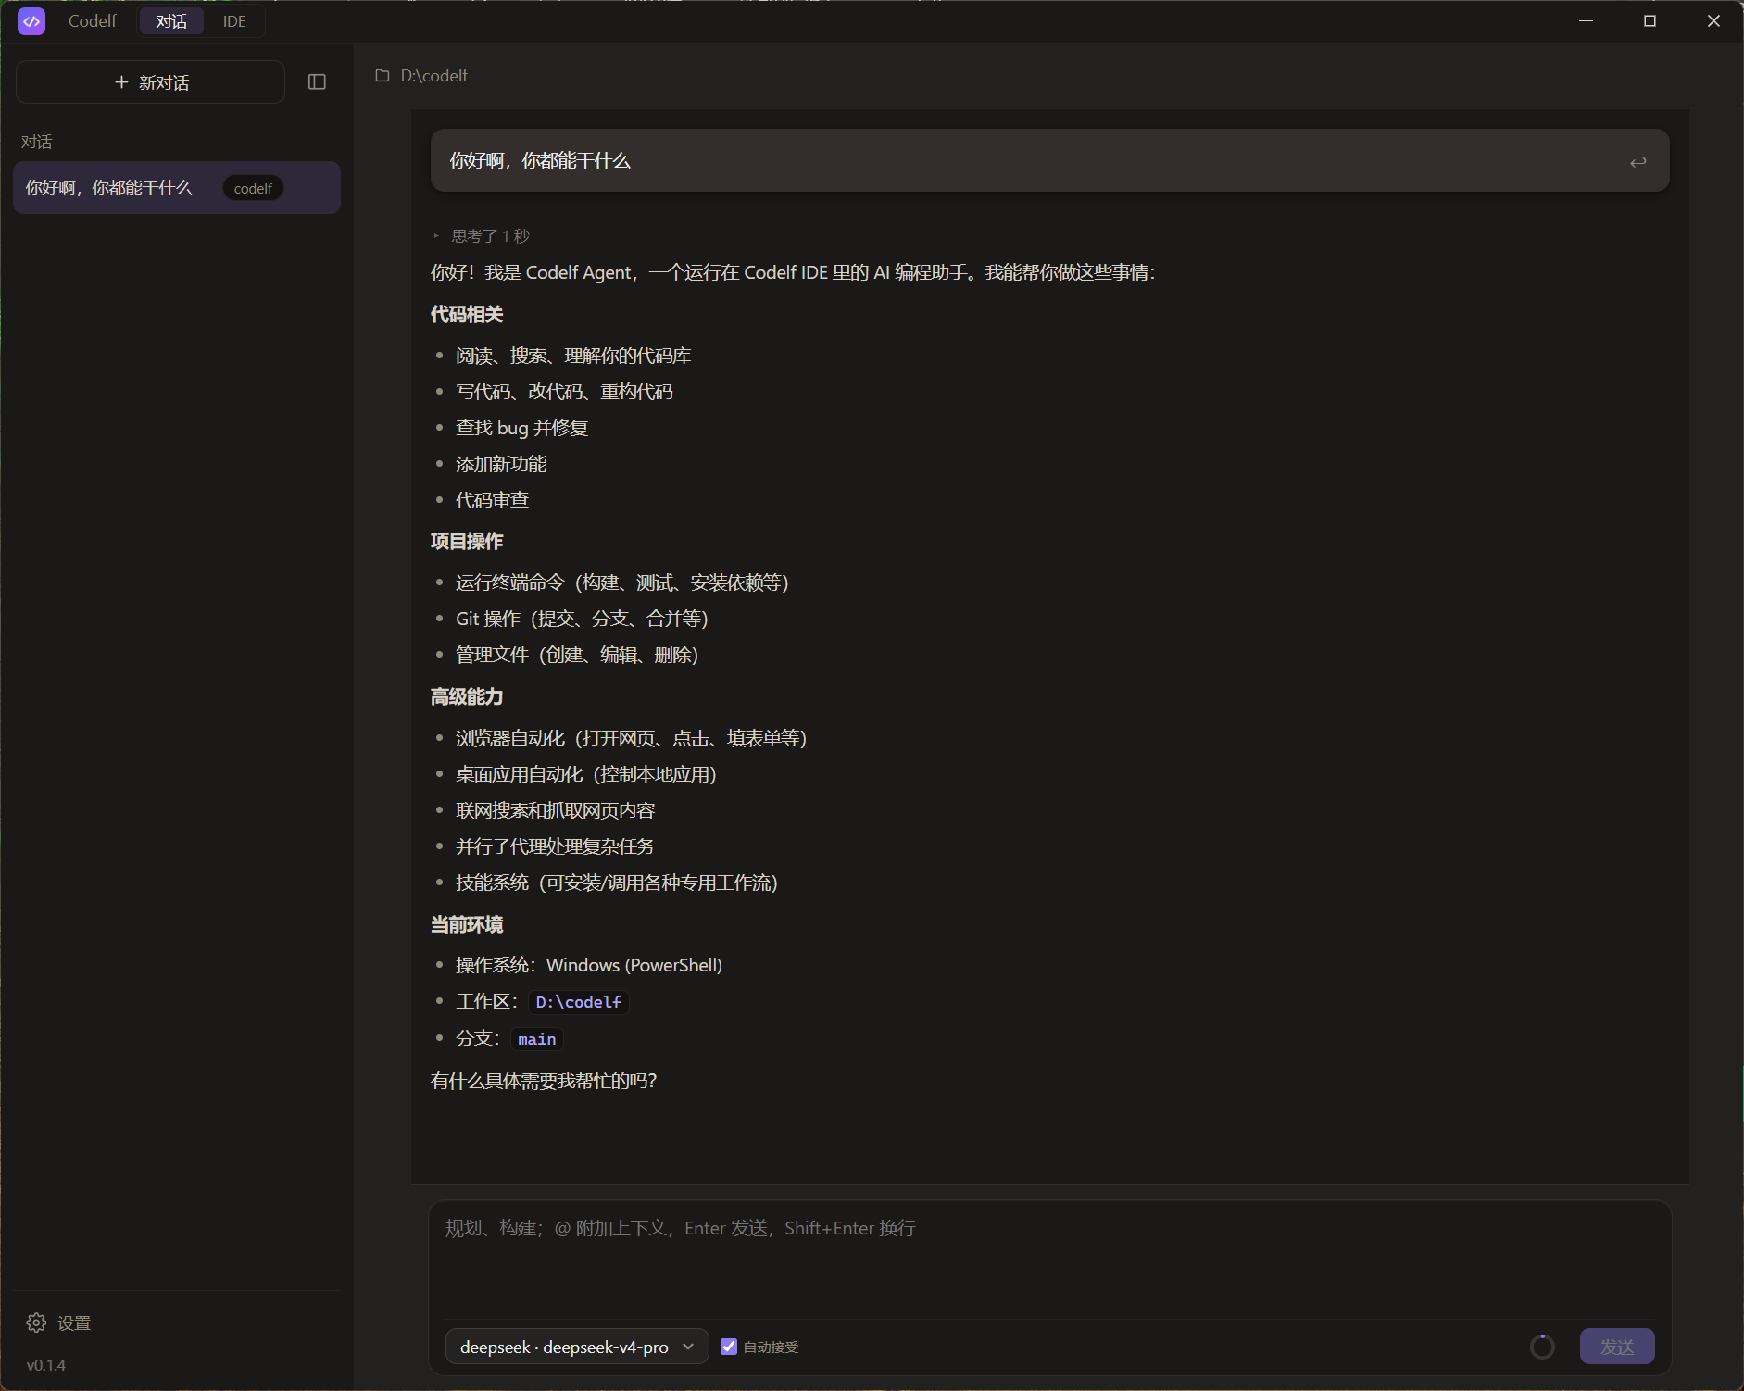1744x1391 pixels.
Task: Minimize the Codelf window
Action: [x=1587, y=20]
